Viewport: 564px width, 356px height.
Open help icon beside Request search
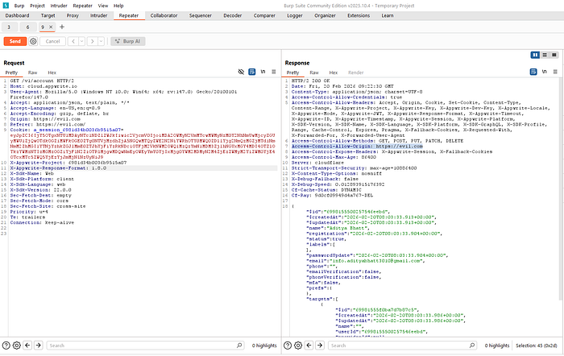click(x=6, y=346)
